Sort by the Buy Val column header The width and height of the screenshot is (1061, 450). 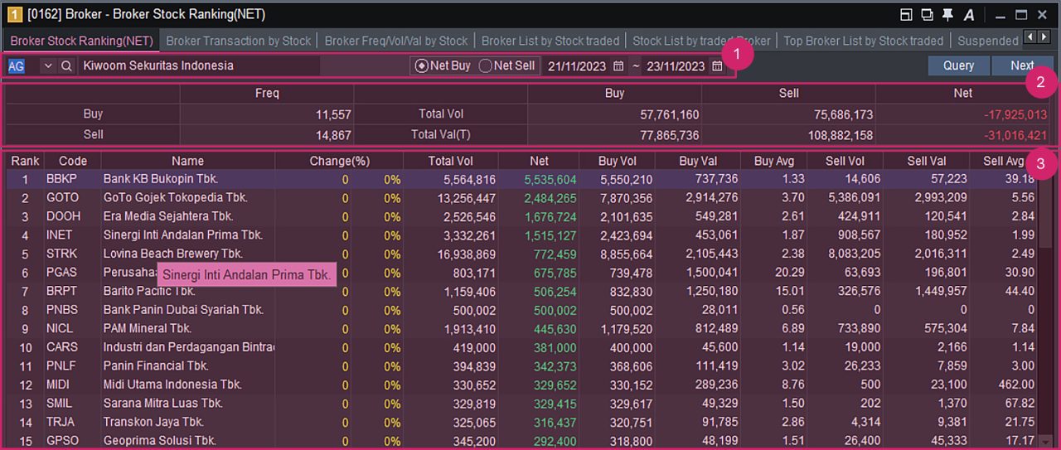[x=697, y=161]
